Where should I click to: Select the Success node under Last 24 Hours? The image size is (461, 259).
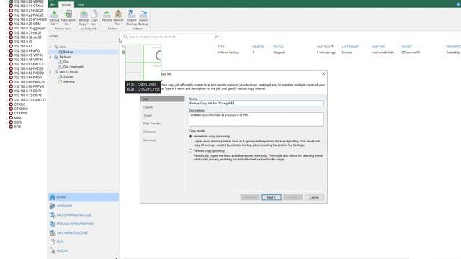(68, 77)
